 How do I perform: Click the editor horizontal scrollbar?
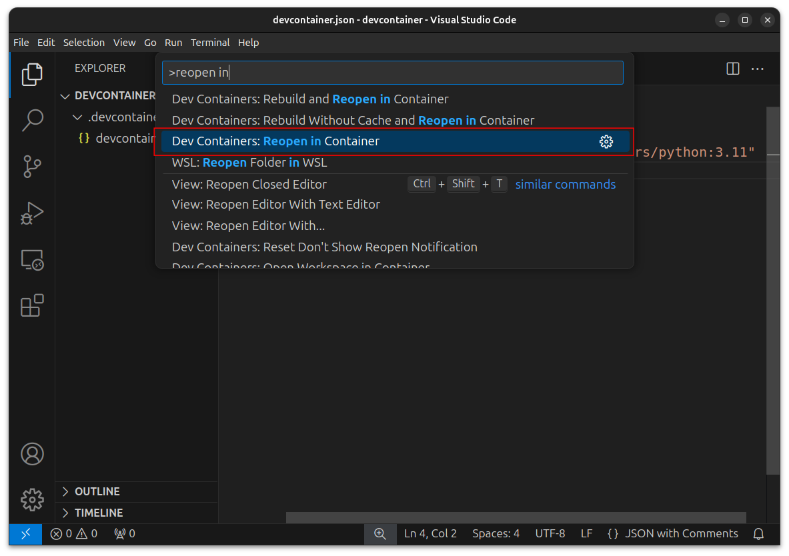(x=516, y=518)
